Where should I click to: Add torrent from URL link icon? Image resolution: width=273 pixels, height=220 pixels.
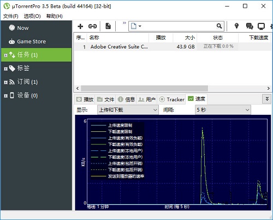[92, 26]
